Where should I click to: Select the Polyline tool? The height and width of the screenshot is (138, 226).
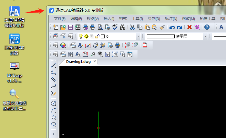click(54, 73)
